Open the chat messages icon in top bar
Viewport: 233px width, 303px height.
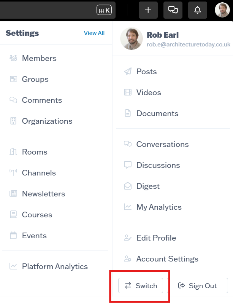tap(173, 10)
